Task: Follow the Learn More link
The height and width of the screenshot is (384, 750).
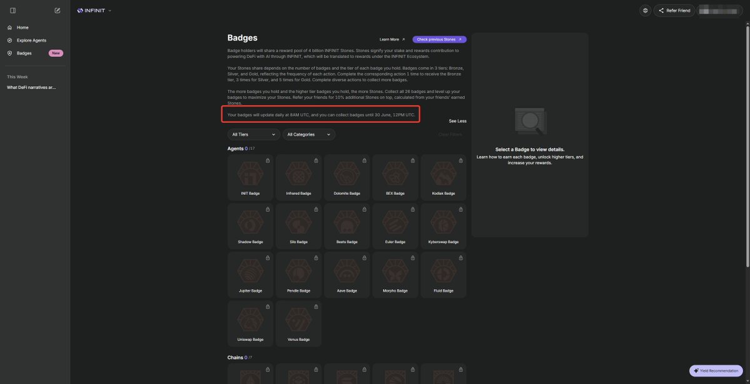Action: 392,39
